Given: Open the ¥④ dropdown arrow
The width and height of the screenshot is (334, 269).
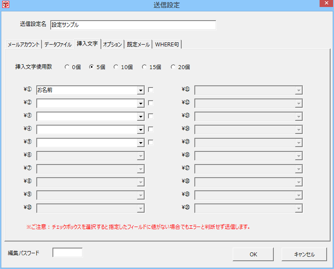Looking at the screenshot, I should 141,130.
